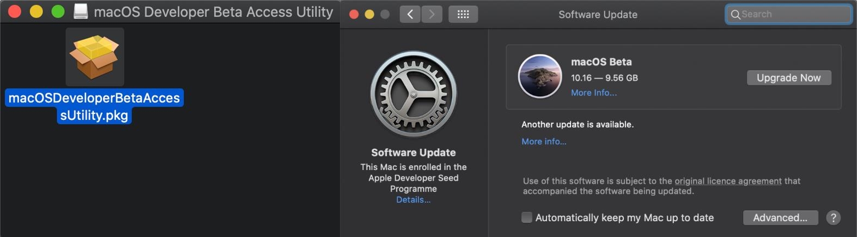Enable Automatically keep my Mac up to date
The width and height of the screenshot is (857, 237).
[x=527, y=217]
